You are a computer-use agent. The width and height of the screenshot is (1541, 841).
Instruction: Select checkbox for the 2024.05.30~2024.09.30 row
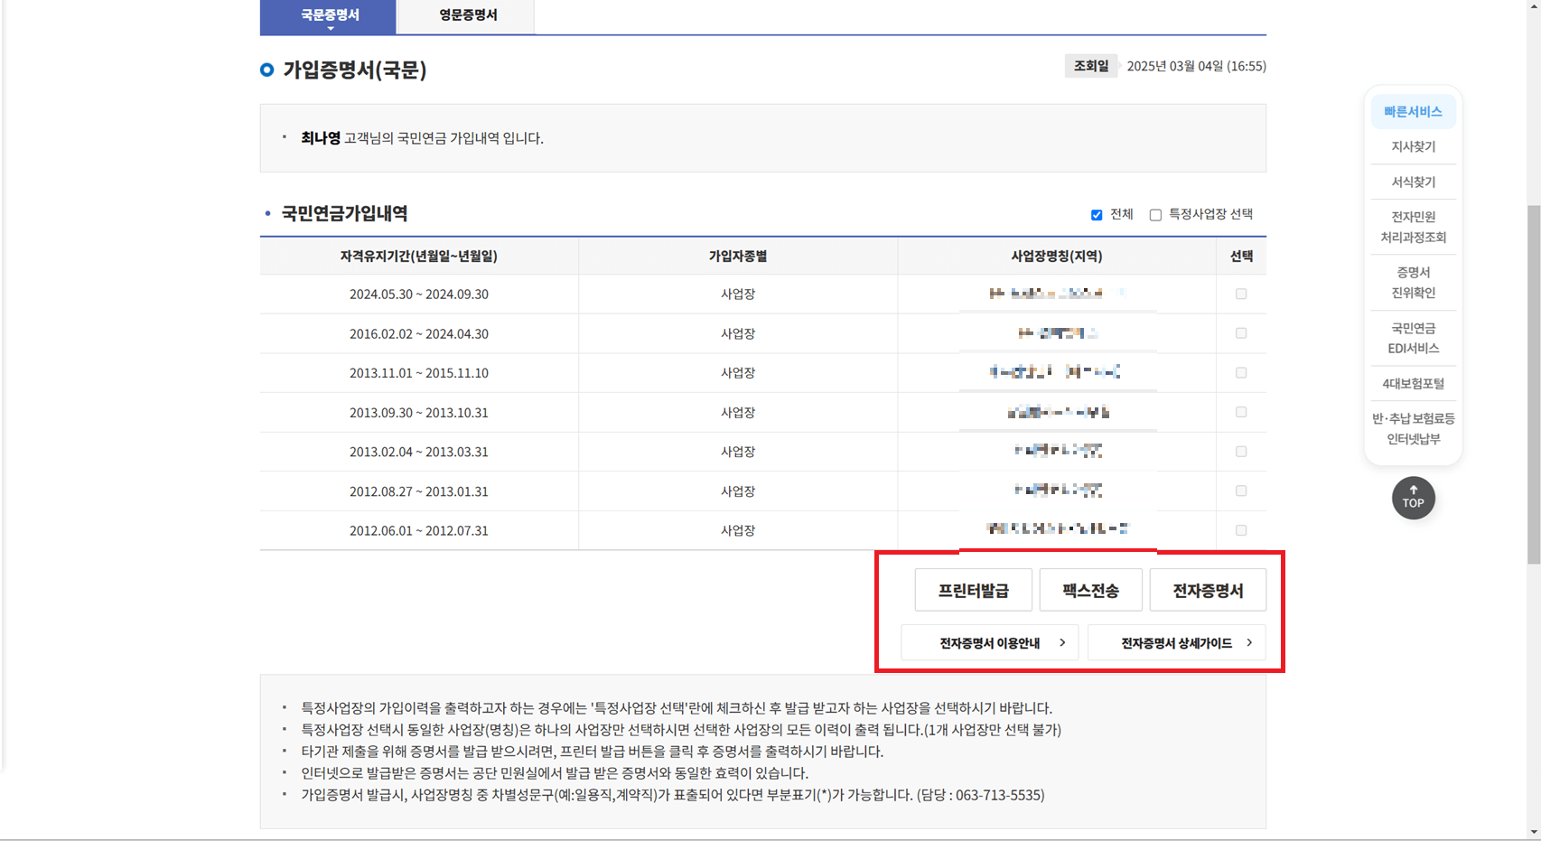[1241, 294]
